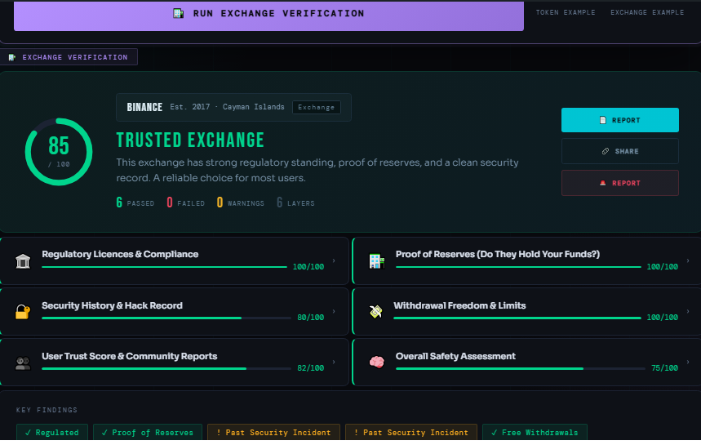Click the cyan Report button
The width and height of the screenshot is (701, 445).
point(620,120)
